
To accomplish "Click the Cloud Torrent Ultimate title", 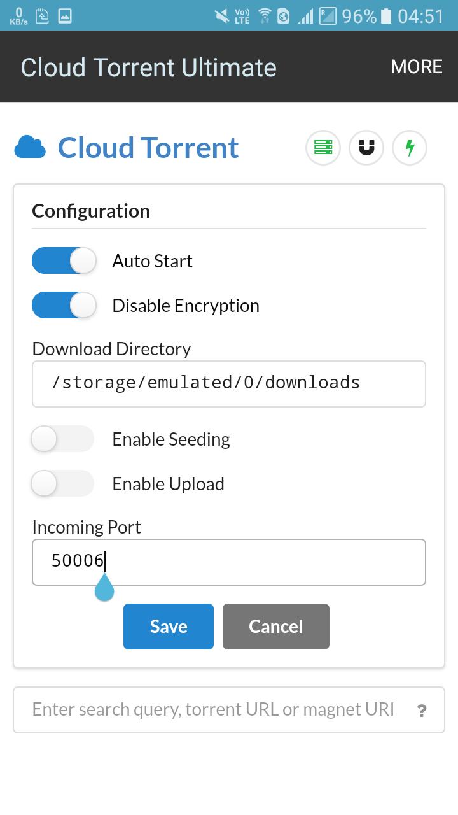I will coord(148,67).
